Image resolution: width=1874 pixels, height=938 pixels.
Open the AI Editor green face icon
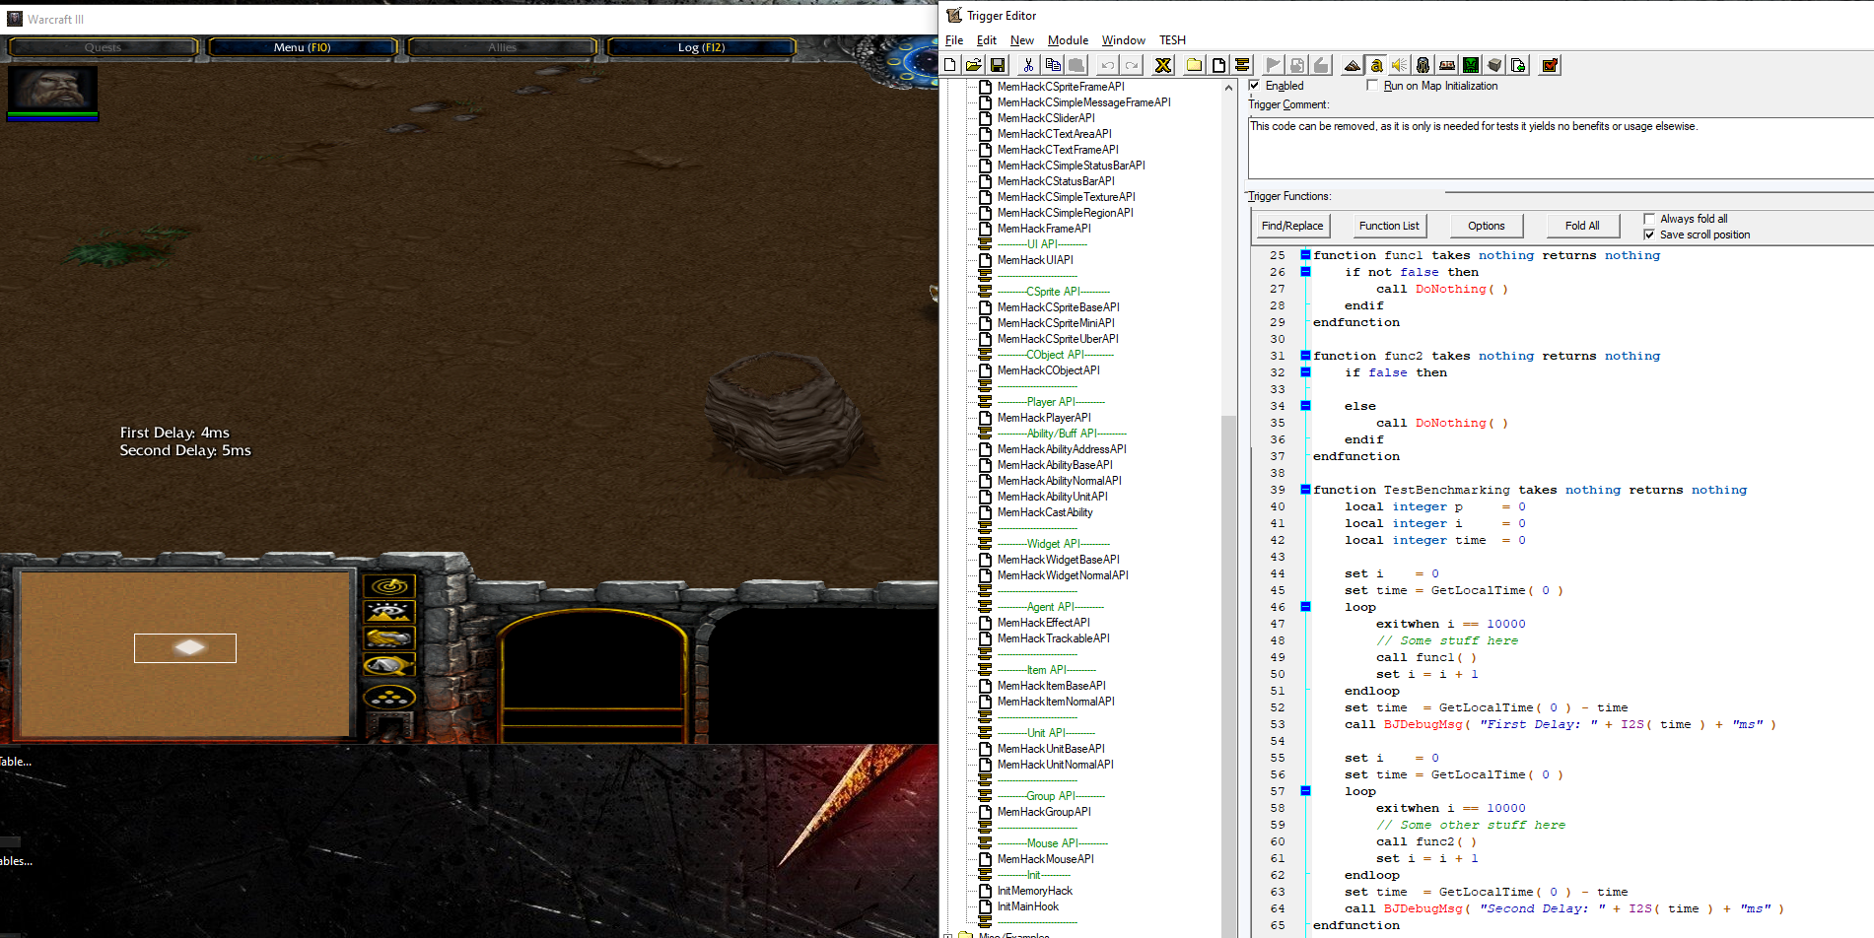[1471, 65]
